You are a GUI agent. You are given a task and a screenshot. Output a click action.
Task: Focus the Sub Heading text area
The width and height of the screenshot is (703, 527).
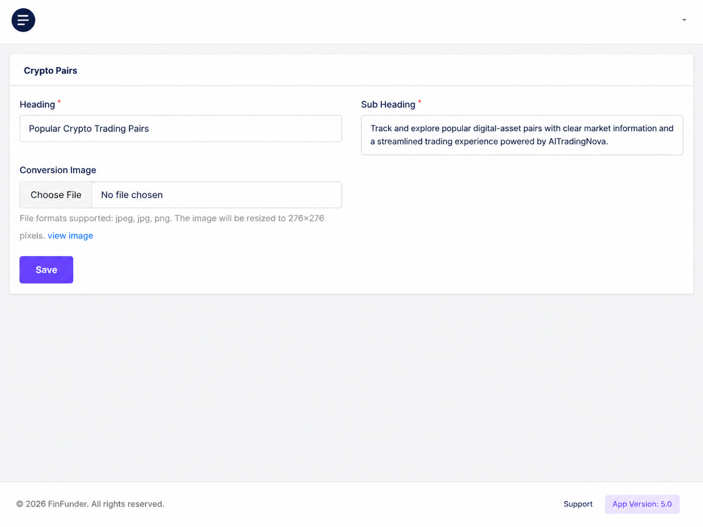tap(522, 135)
